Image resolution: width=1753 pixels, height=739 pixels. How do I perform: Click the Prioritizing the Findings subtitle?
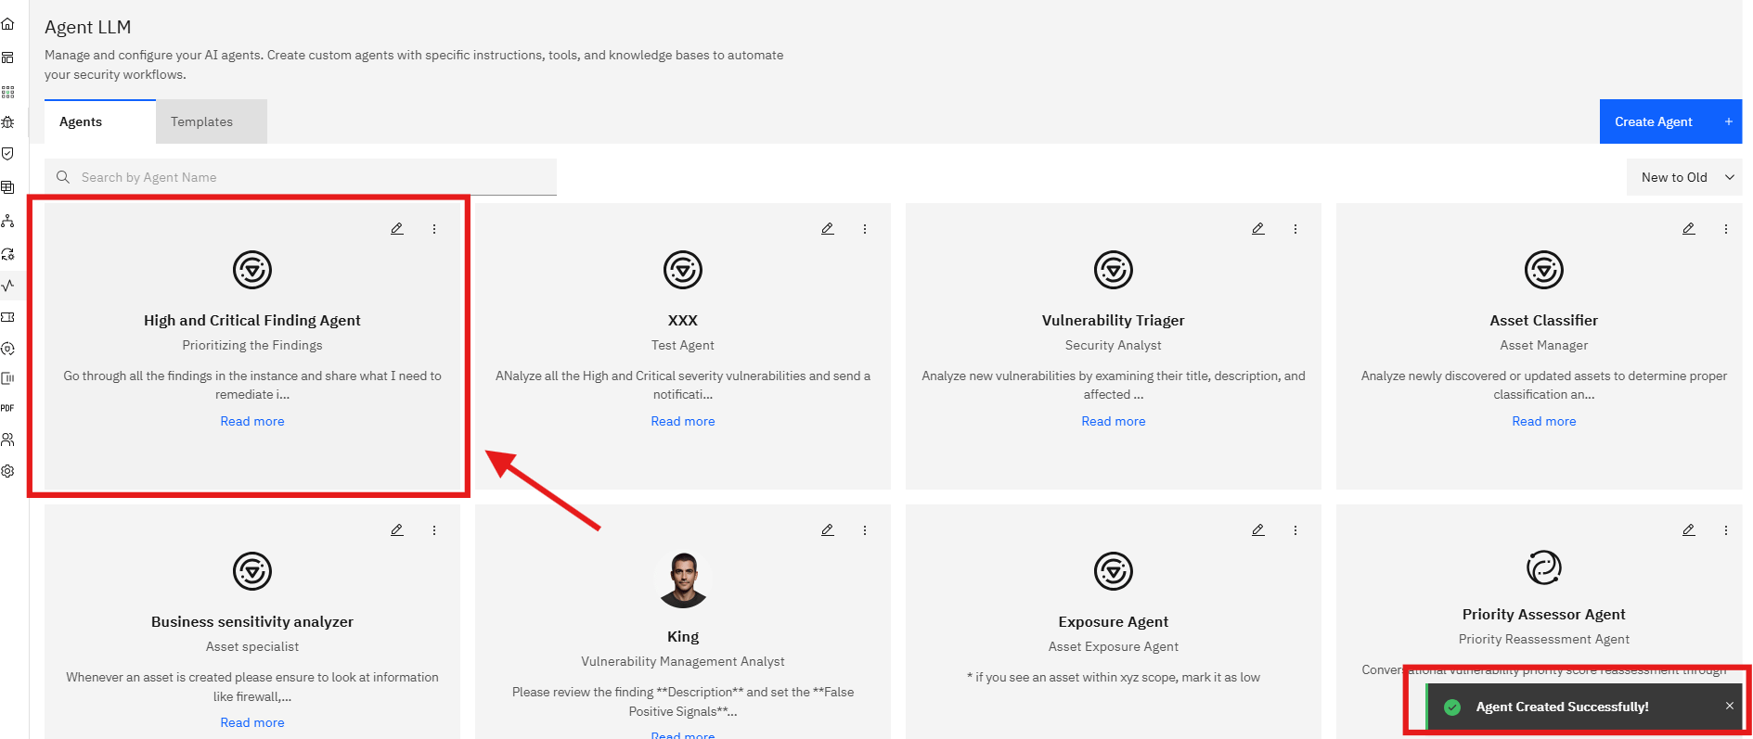pyautogui.click(x=252, y=345)
